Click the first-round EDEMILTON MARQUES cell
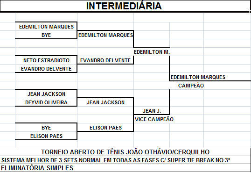Screen dimensions: 251x173 pyautogui.click(x=46, y=27)
